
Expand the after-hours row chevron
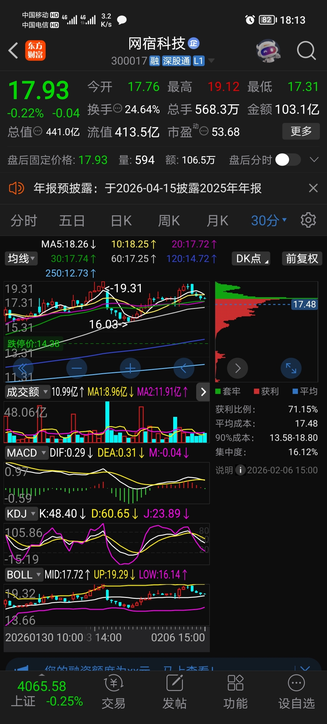(x=314, y=160)
